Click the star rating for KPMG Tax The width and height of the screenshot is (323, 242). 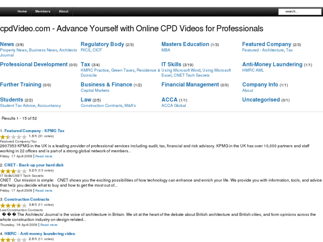(x=13, y=137)
